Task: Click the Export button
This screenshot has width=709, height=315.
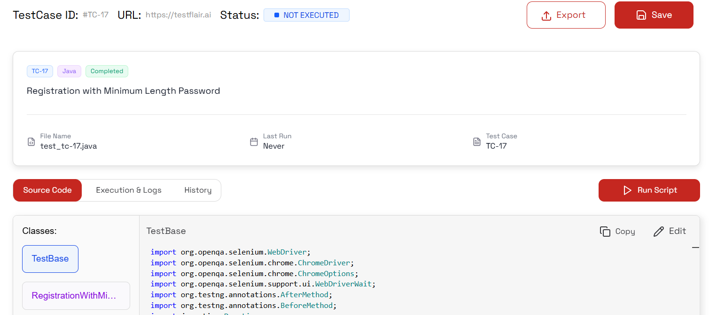Action: (566, 15)
